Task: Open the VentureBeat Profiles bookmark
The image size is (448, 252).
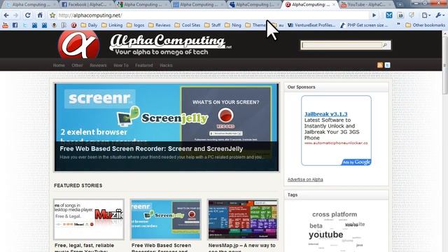Action: (x=311, y=25)
